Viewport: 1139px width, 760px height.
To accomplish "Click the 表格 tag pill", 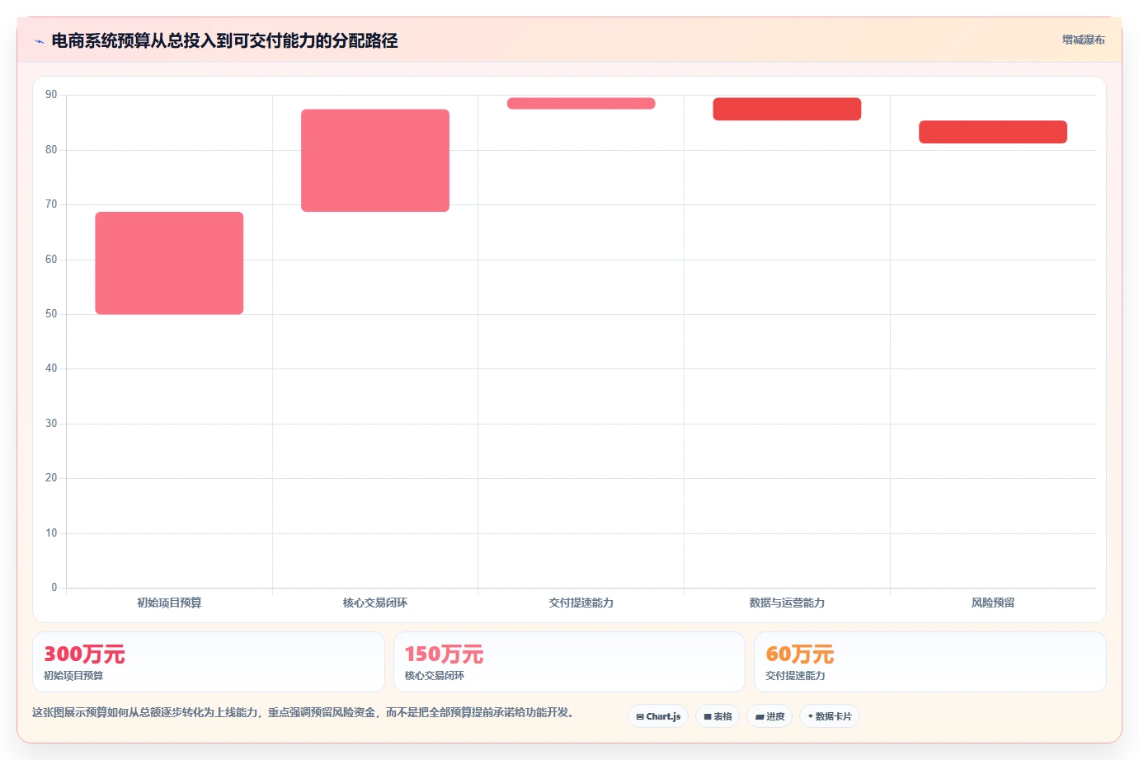I will pyautogui.click(x=718, y=716).
